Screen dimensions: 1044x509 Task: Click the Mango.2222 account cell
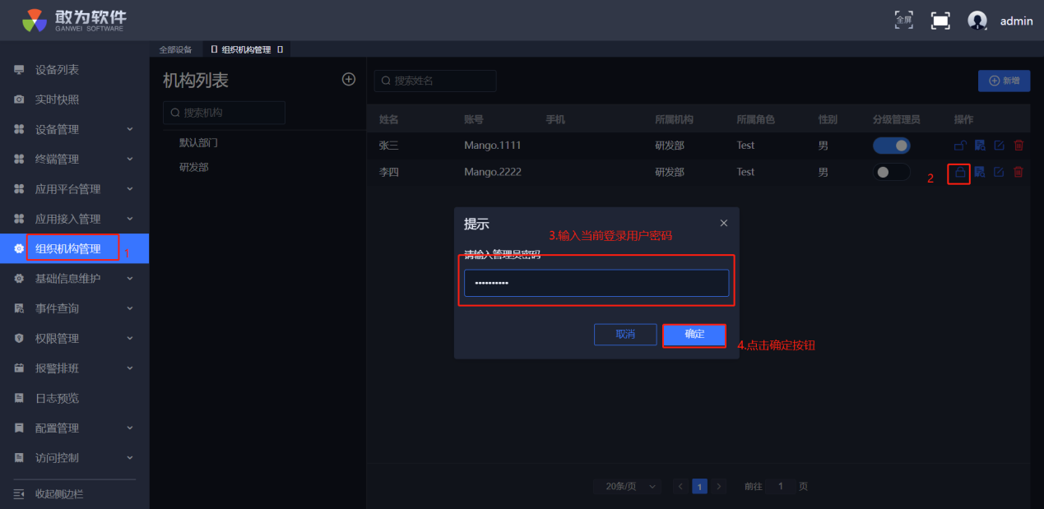493,172
